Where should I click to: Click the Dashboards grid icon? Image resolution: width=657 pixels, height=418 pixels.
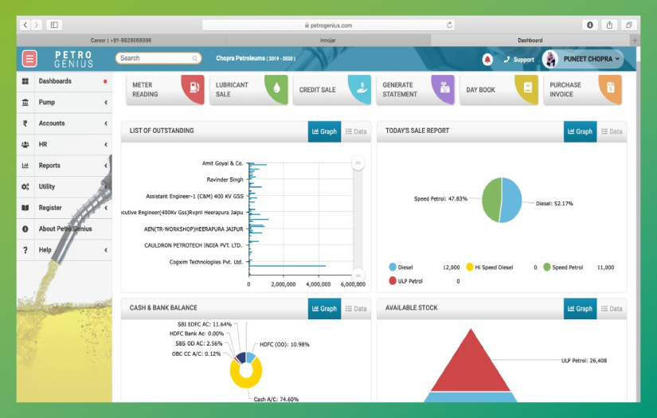point(25,81)
